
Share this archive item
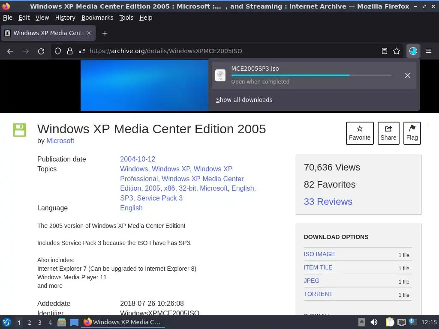tap(388, 133)
